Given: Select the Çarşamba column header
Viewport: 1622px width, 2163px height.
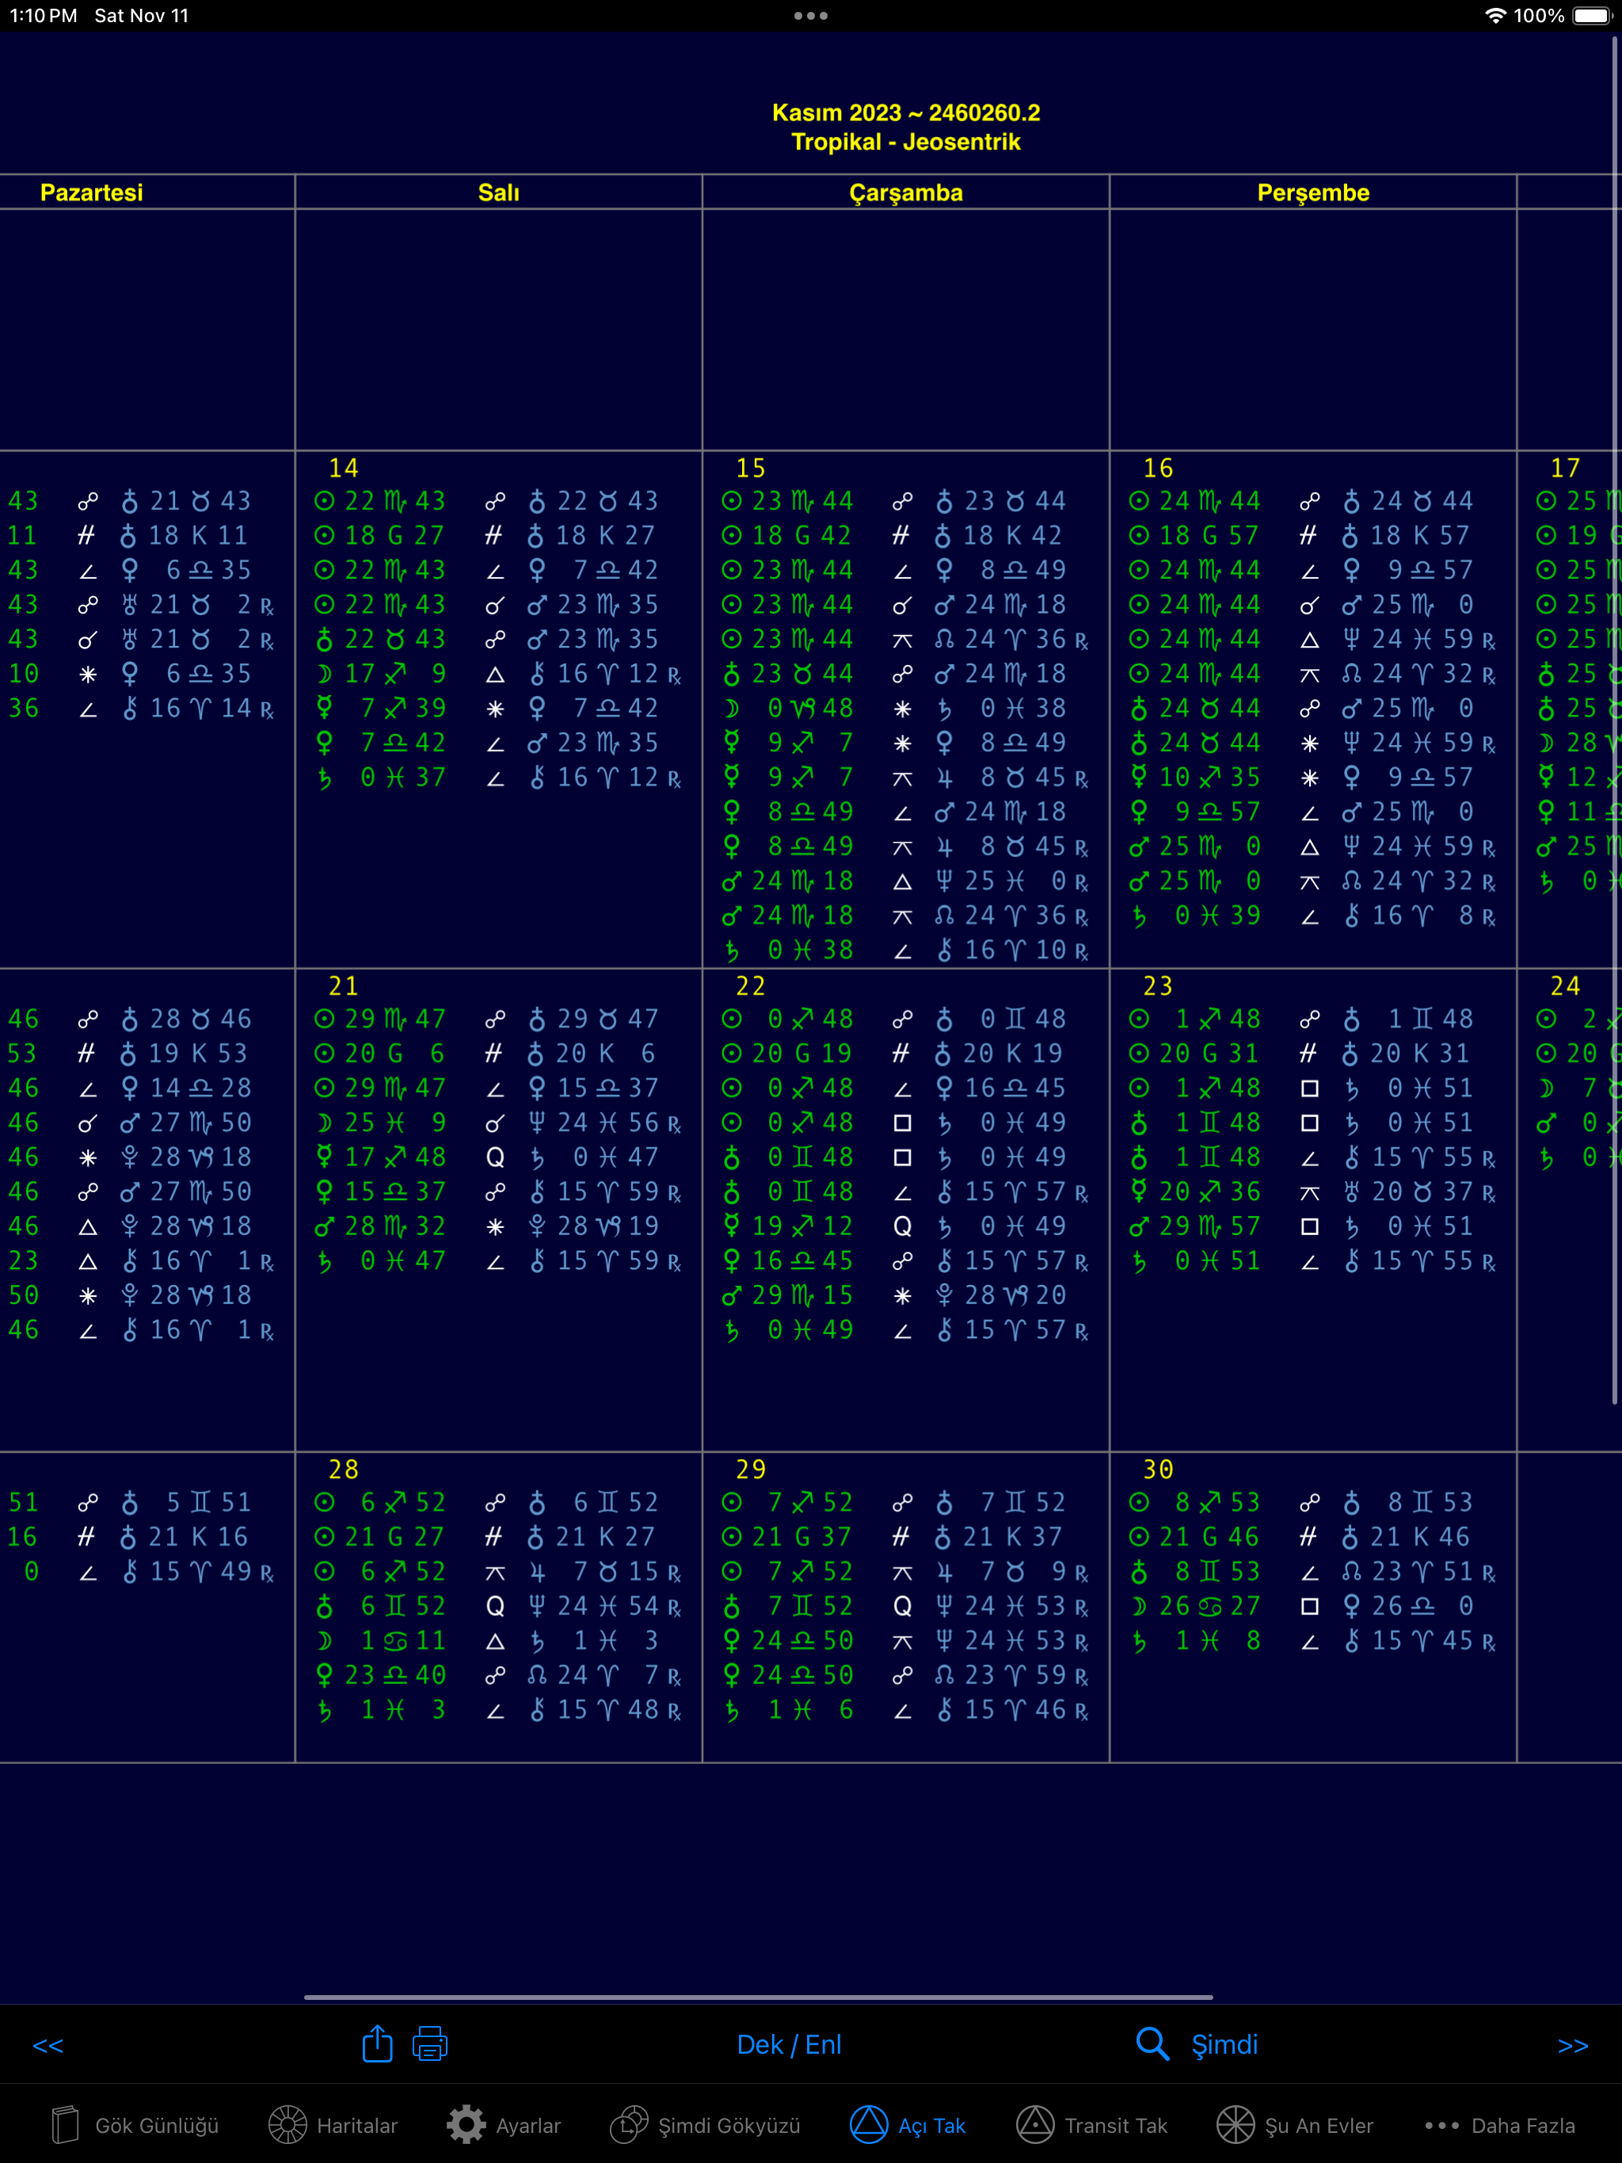Looking at the screenshot, I should (906, 192).
